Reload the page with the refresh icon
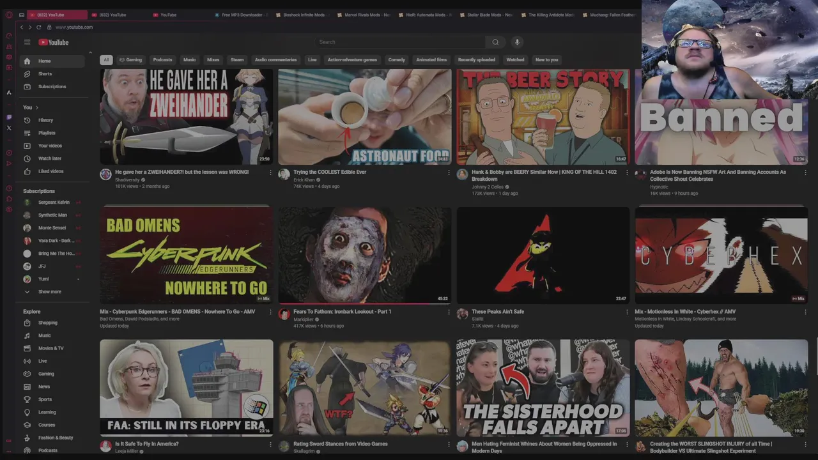818x460 pixels. [39, 27]
